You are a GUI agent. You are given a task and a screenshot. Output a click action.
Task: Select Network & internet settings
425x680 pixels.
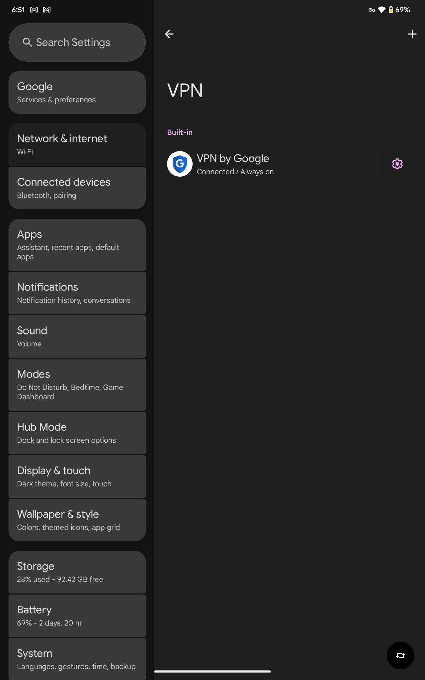(77, 144)
